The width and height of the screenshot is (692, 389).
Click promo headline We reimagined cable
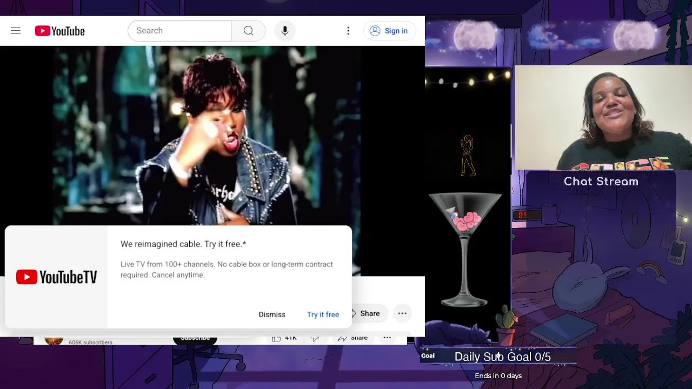[x=183, y=244]
